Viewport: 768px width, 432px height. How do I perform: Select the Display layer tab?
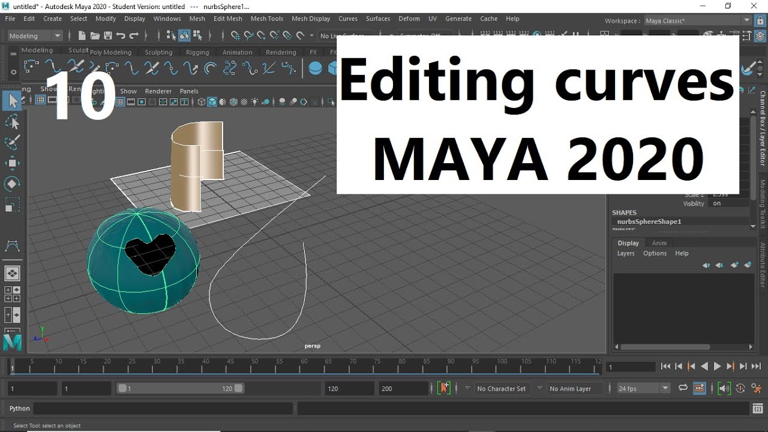point(628,243)
